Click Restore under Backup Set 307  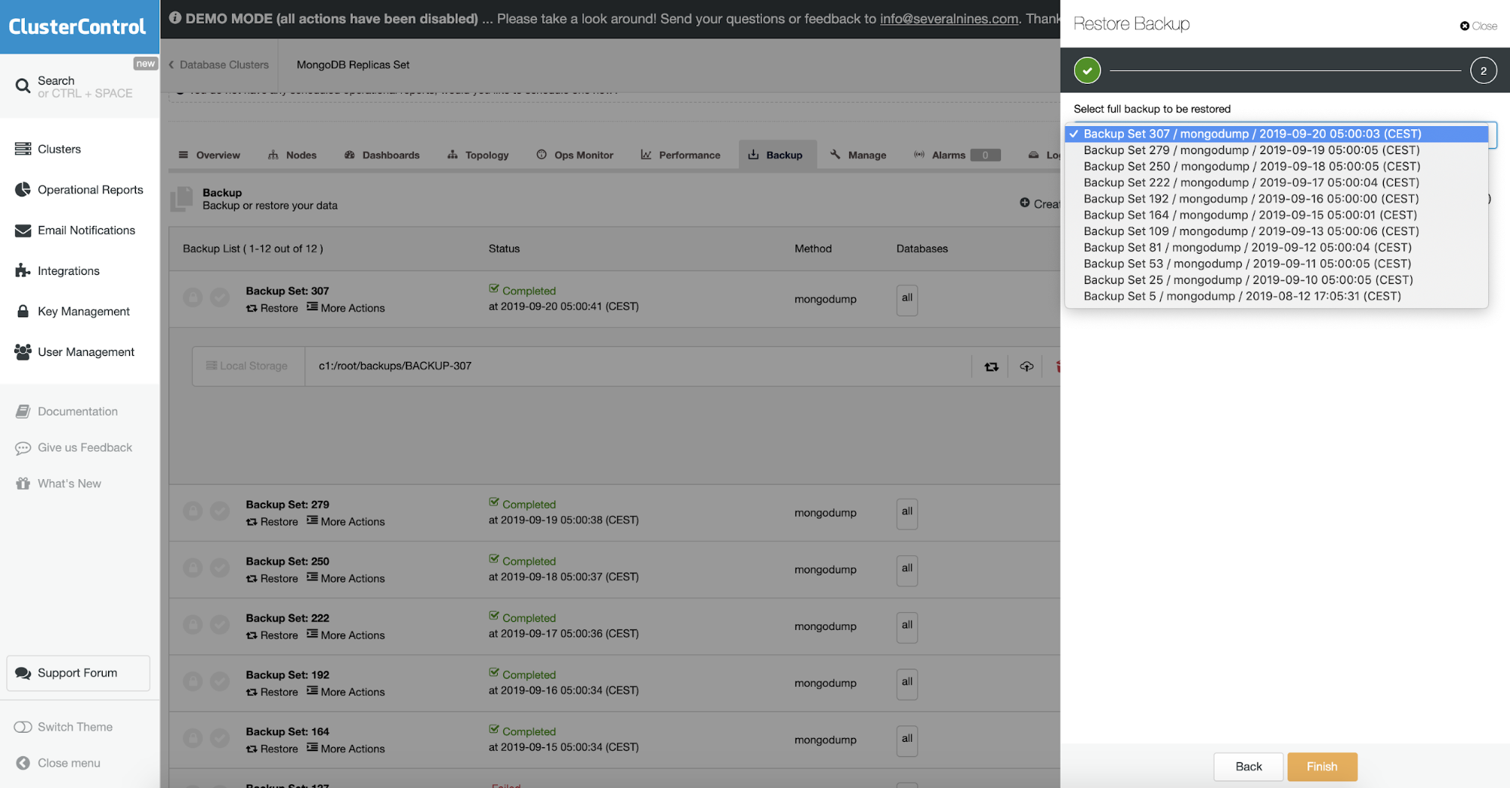click(272, 308)
